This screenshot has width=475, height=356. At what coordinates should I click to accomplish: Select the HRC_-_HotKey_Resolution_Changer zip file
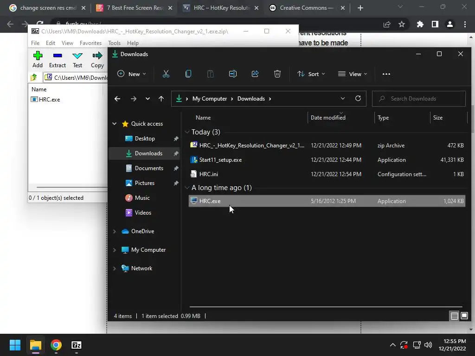(327, 145)
